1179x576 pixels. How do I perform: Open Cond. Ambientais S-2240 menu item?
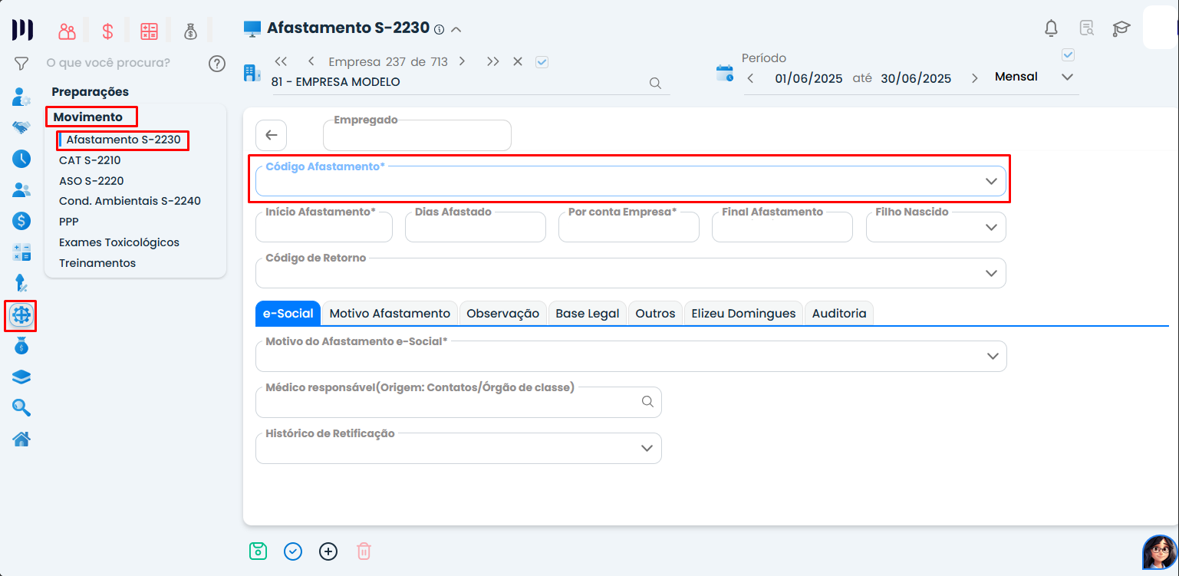[x=130, y=201]
